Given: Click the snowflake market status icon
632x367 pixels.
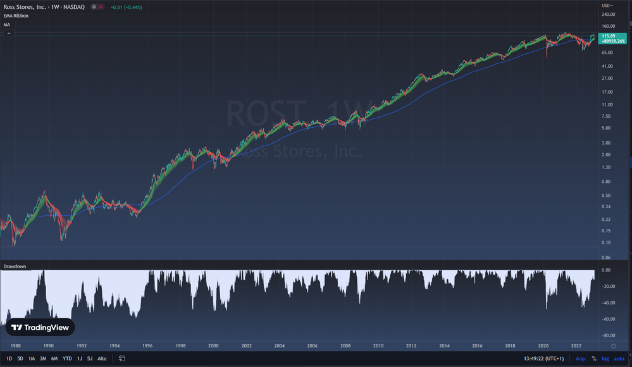Looking at the screenshot, I should [94, 7].
